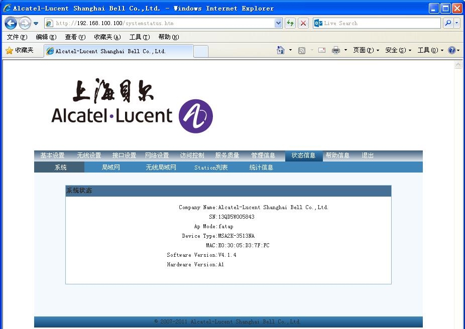Open the 无线局域网 sub-tab
The image size is (465, 329).
click(x=161, y=168)
